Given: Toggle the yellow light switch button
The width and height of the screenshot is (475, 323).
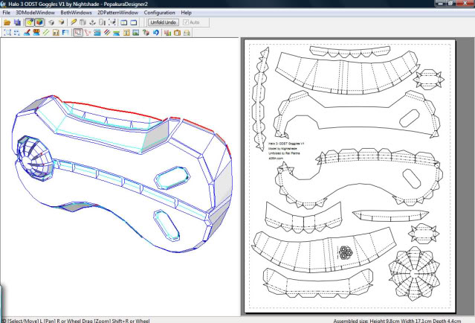Looking at the screenshot, I should (x=30, y=22).
